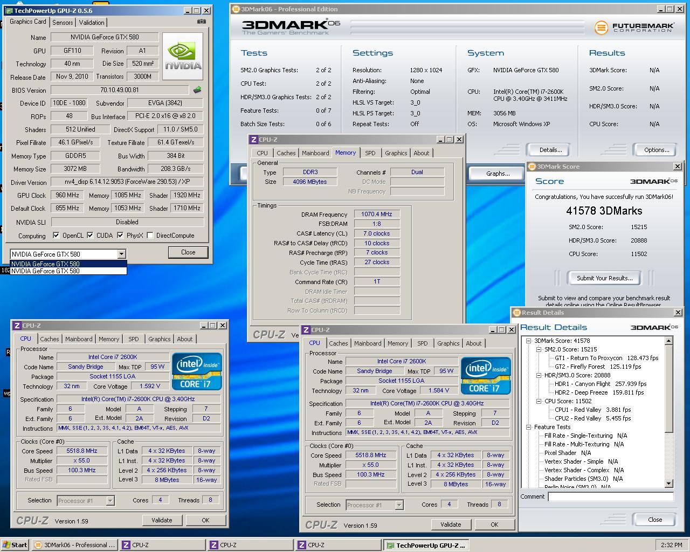Click the NVIDIA logo in GPU-Z
Viewport: 690px width, 552px height.
[183, 56]
